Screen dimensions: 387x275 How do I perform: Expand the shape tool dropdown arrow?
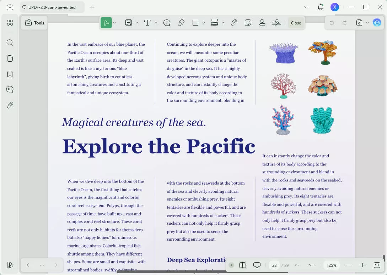204,23
